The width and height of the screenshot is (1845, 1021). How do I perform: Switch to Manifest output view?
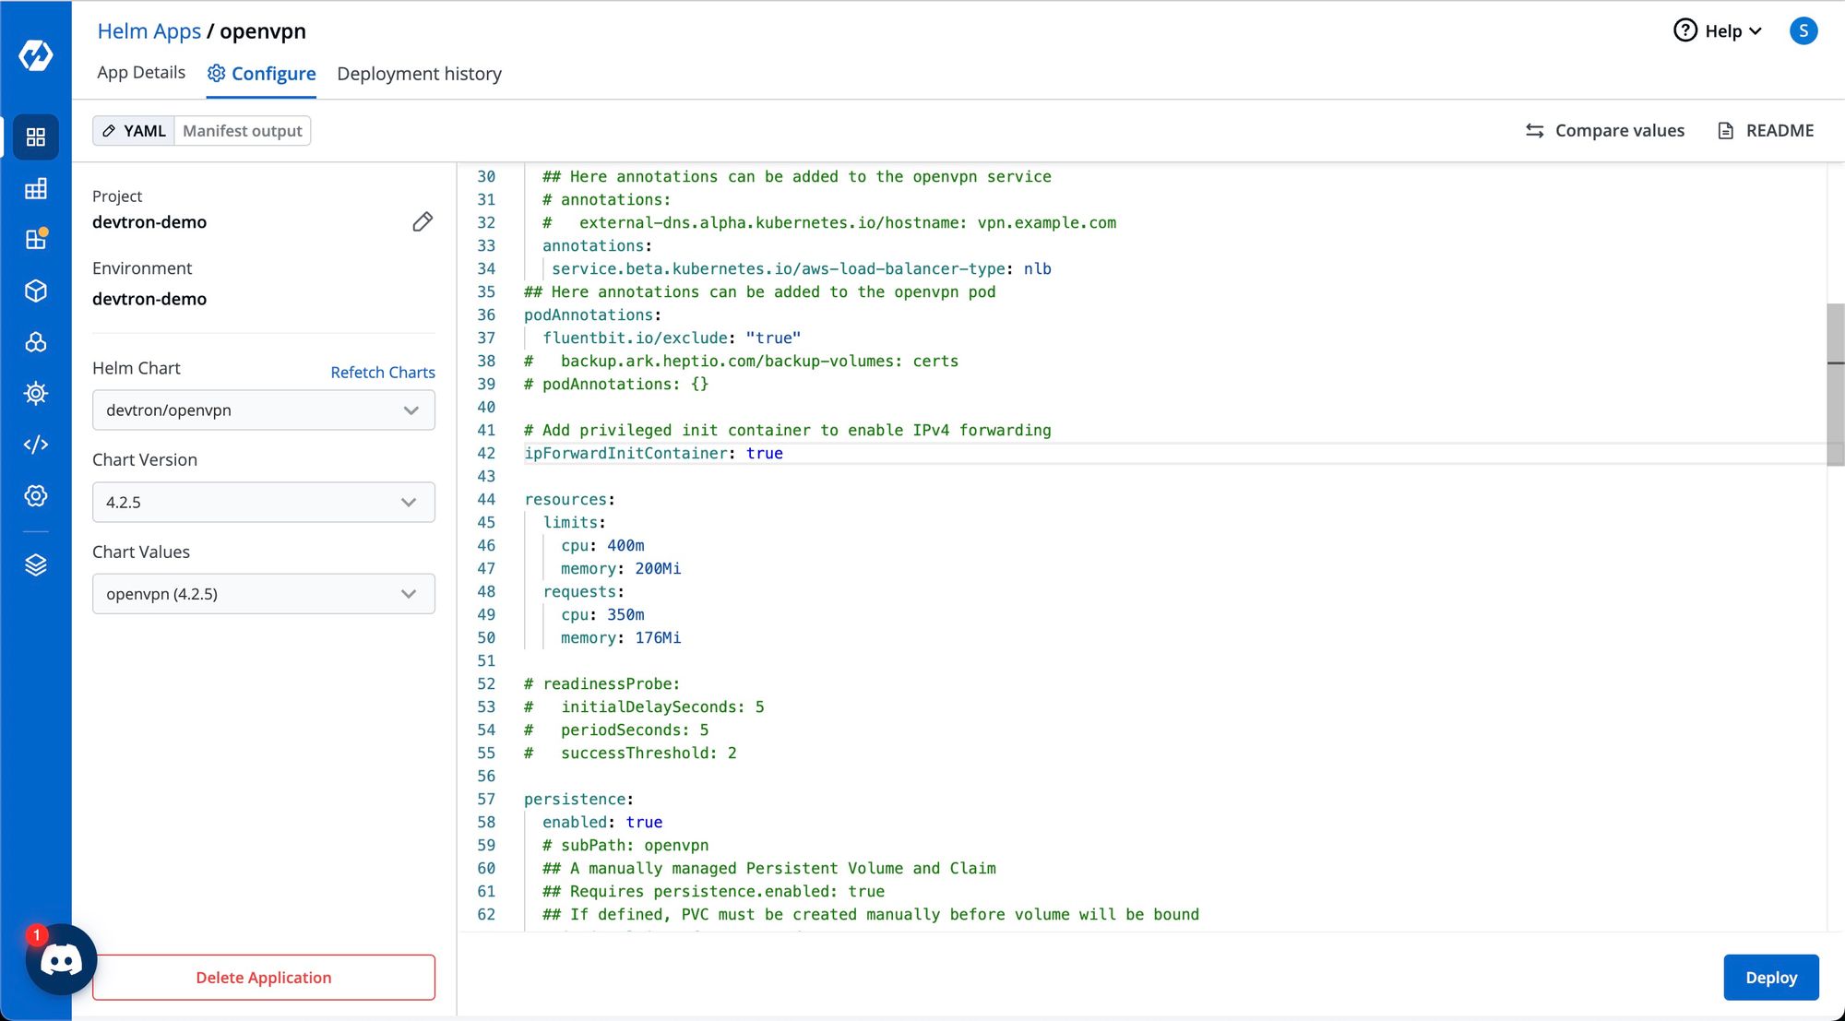(x=243, y=131)
